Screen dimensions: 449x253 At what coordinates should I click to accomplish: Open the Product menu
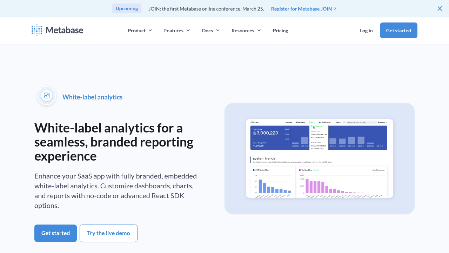coord(140,31)
